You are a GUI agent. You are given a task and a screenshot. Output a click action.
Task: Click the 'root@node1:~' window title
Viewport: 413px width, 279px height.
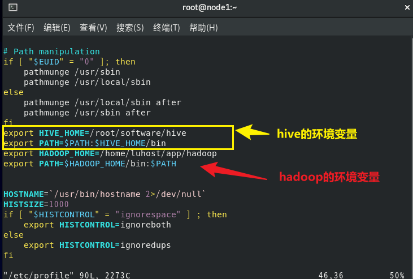210,7
